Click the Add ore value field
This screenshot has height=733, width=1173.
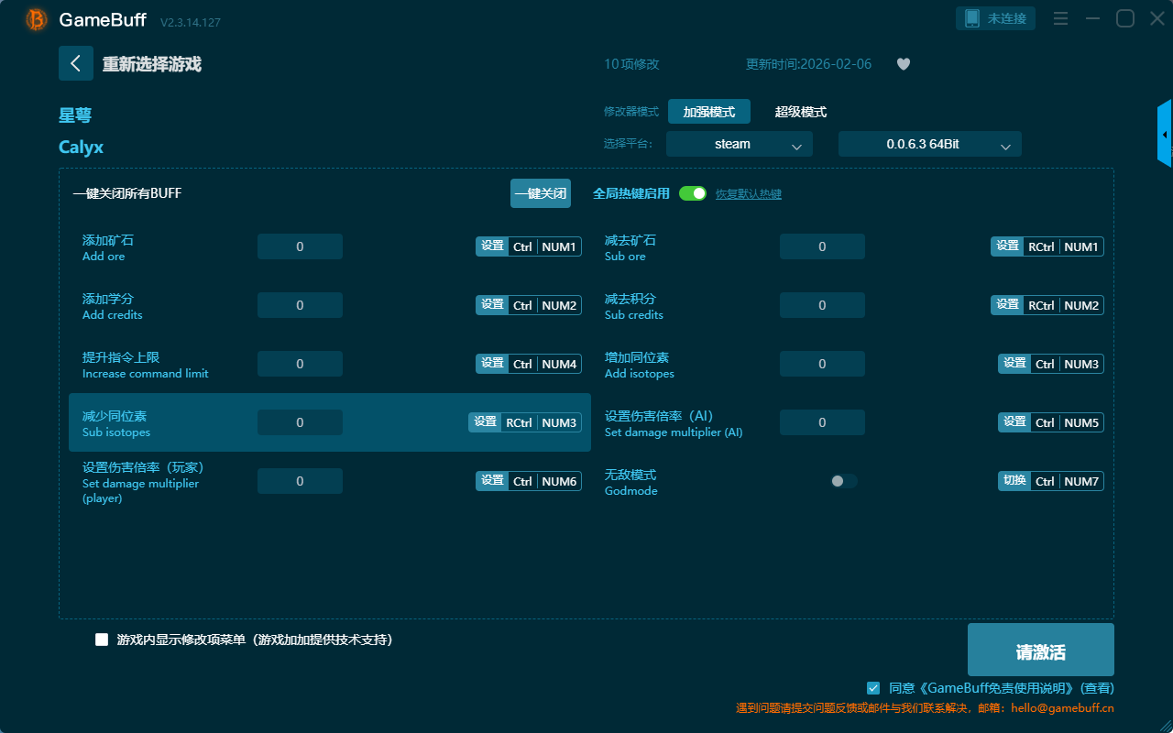pyautogui.click(x=300, y=246)
